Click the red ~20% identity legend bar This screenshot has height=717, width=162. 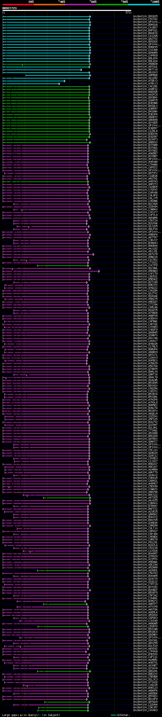tap(18, 5)
